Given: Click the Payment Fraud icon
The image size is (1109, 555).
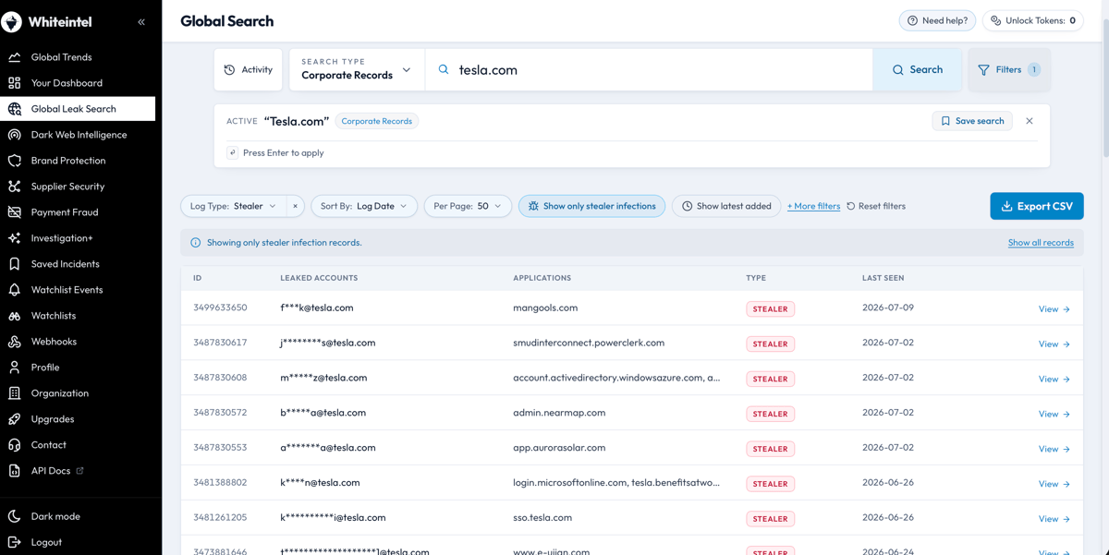Looking at the screenshot, I should pyautogui.click(x=15, y=212).
